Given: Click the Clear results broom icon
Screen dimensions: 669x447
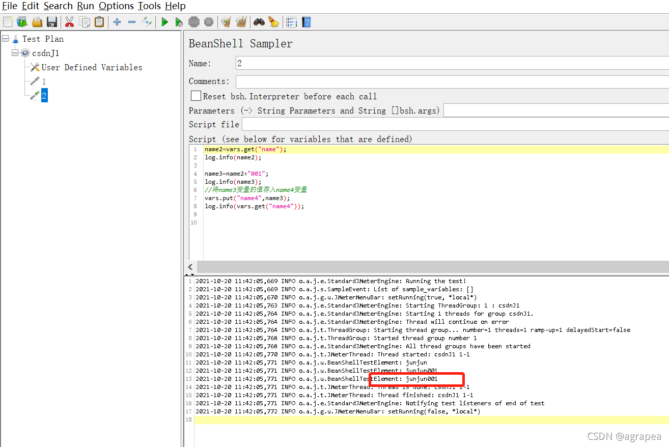Looking at the screenshot, I should click(227, 22).
